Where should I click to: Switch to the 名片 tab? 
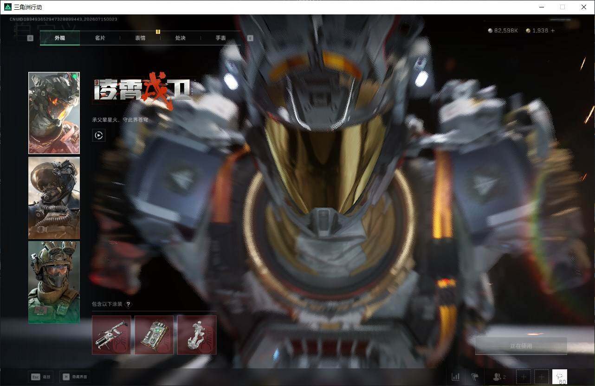coord(100,38)
